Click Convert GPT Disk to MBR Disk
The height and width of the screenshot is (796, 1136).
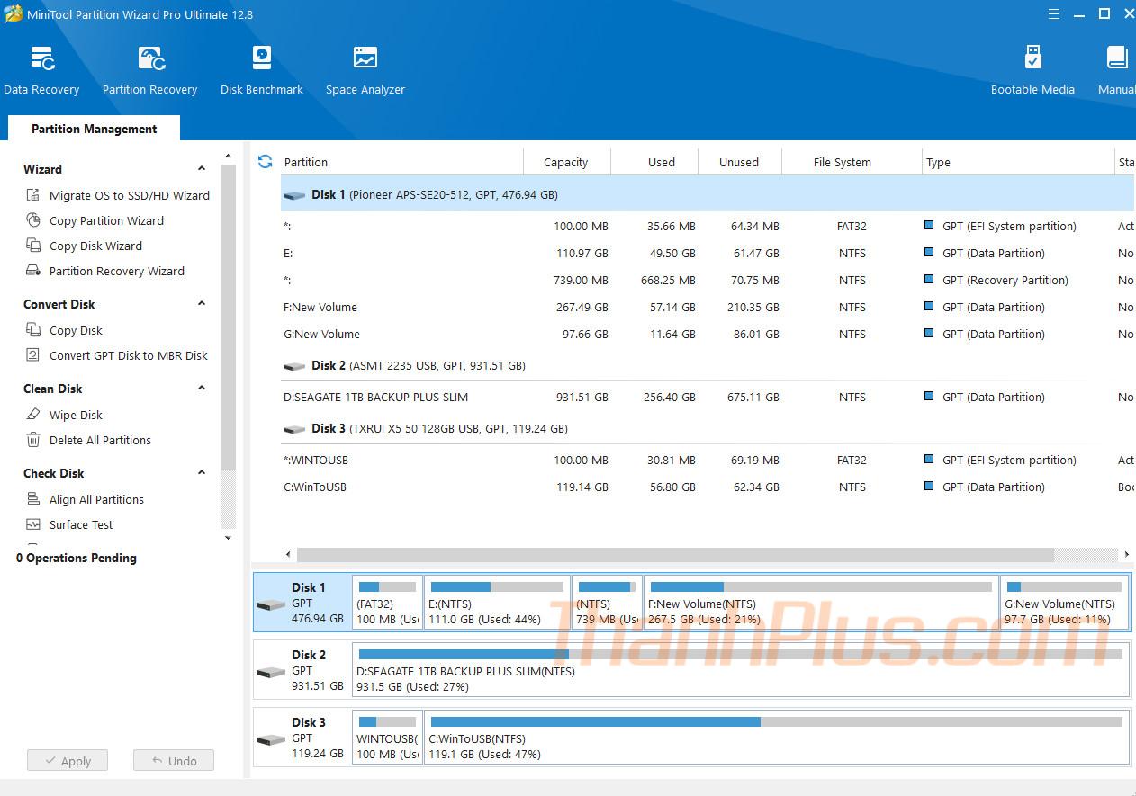[x=128, y=355]
